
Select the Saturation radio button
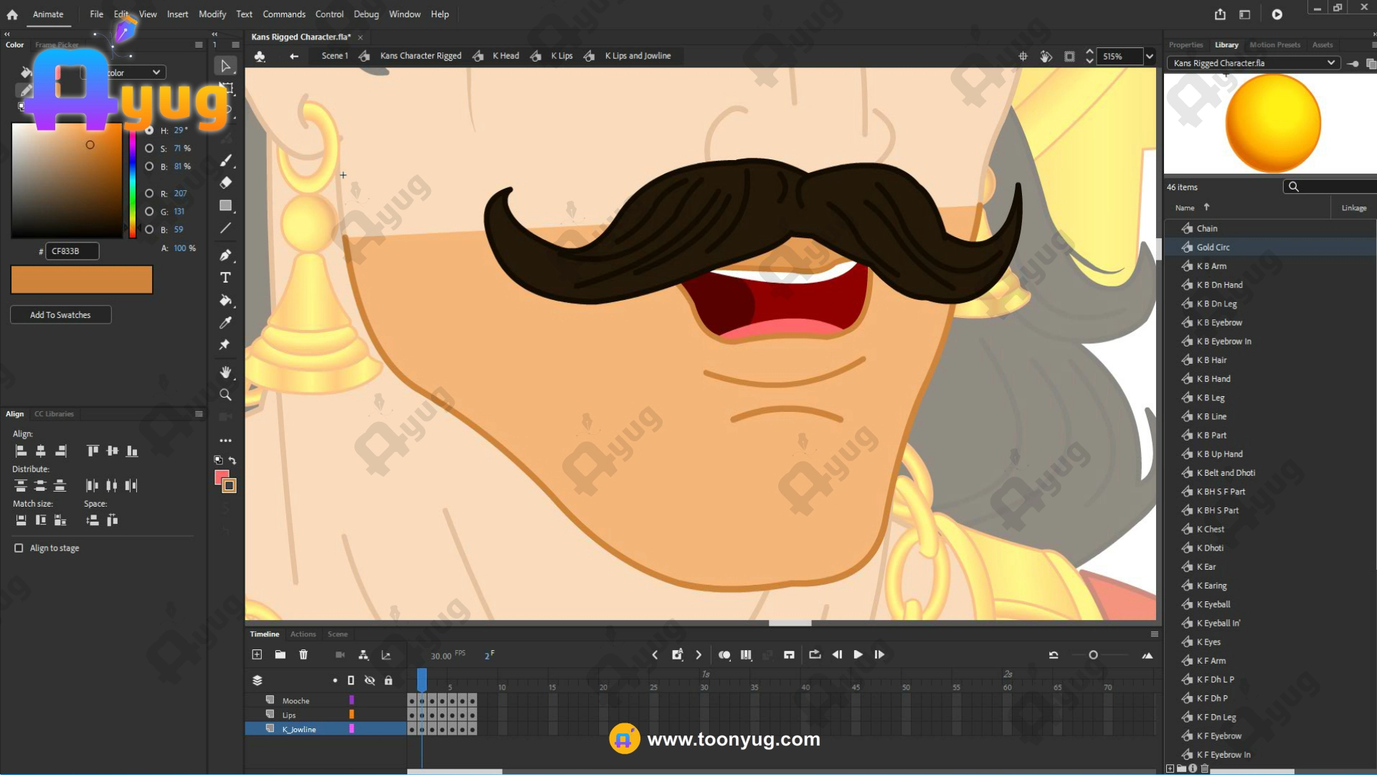149,149
